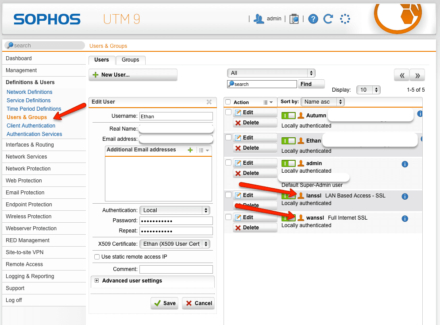This screenshot has height=325, width=440.
Task: Click the green plus to add email address
Action: pyautogui.click(x=190, y=150)
